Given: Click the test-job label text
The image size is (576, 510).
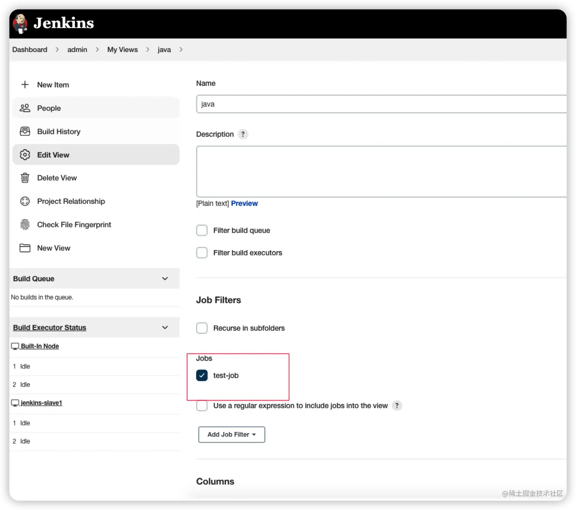Looking at the screenshot, I should click(226, 376).
